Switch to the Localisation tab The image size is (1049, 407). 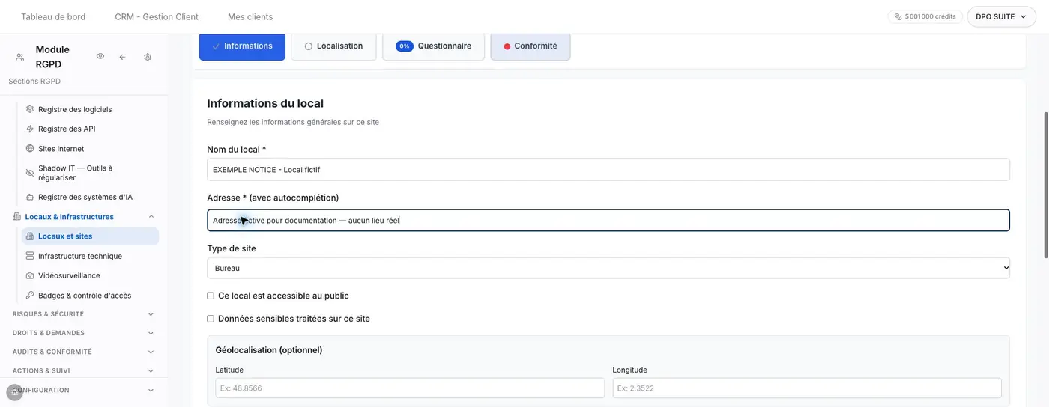click(333, 46)
